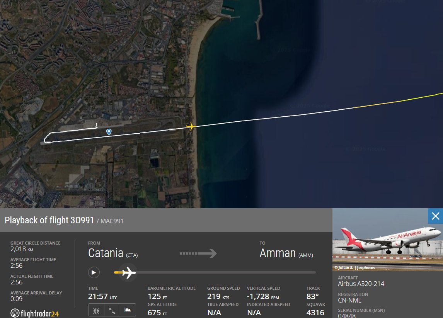
Task: Click the squawk 4316 value
Action: [x=315, y=313]
